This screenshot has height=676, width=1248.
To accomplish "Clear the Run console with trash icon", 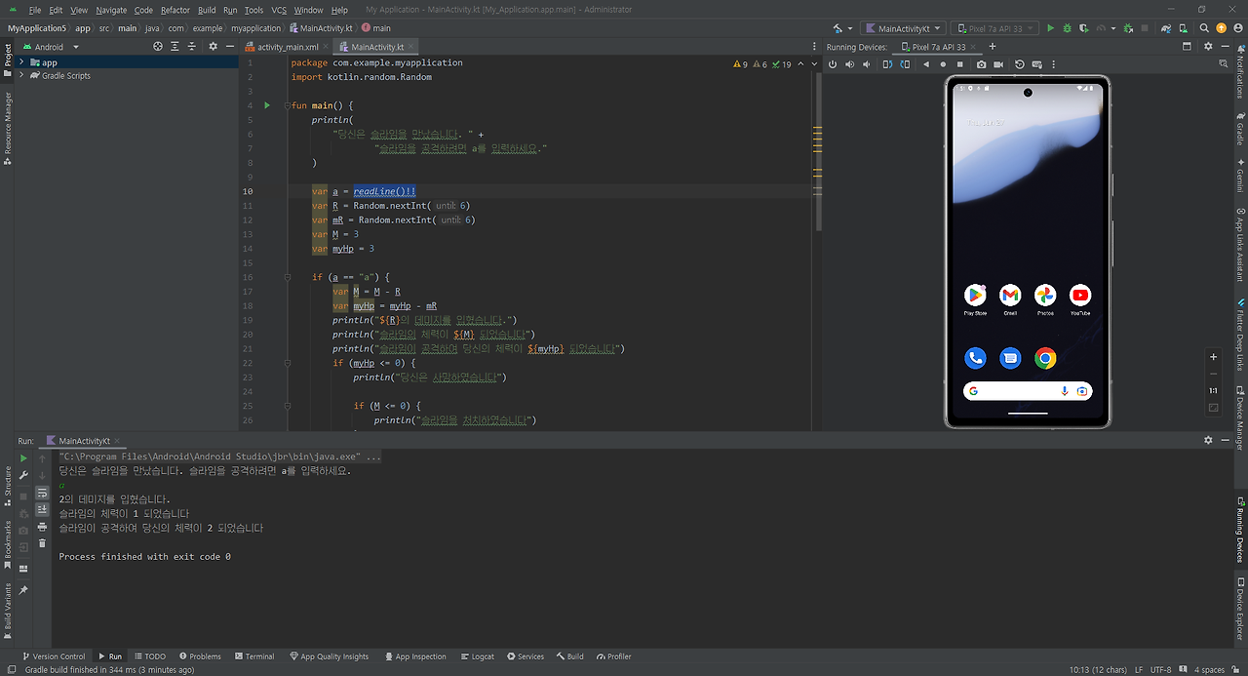I will click(x=42, y=544).
